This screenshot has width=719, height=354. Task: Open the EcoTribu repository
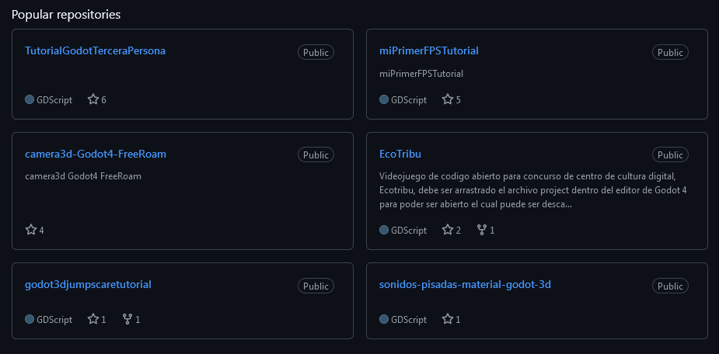point(400,154)
